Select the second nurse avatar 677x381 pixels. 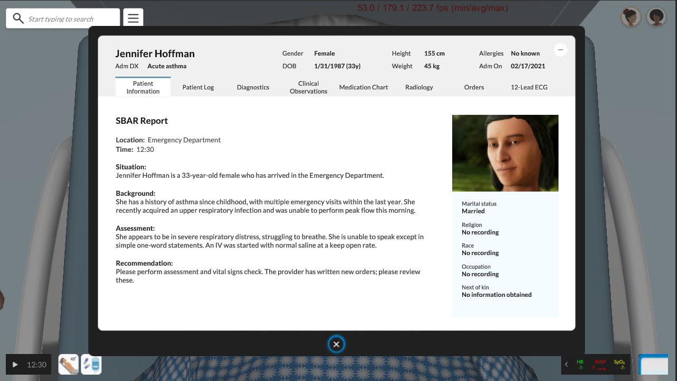656,17
